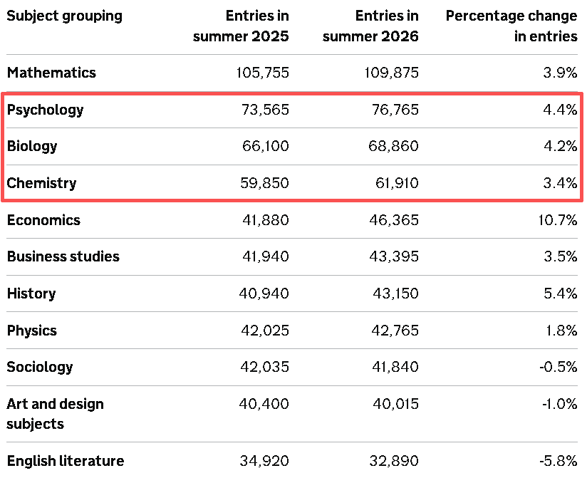This screenshot has width=587, height=478.
Task: Click the 73,565 Psychology 2025 entries value
Action: coord(265,110)
